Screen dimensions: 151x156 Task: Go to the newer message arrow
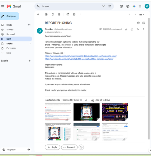tap(130, 14)
